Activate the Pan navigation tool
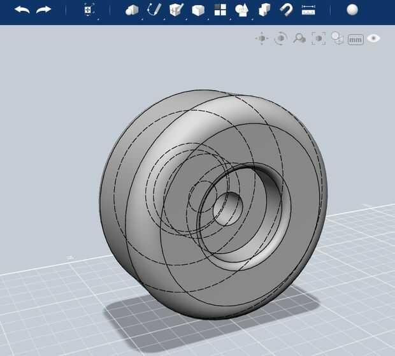 pos(262,38)
